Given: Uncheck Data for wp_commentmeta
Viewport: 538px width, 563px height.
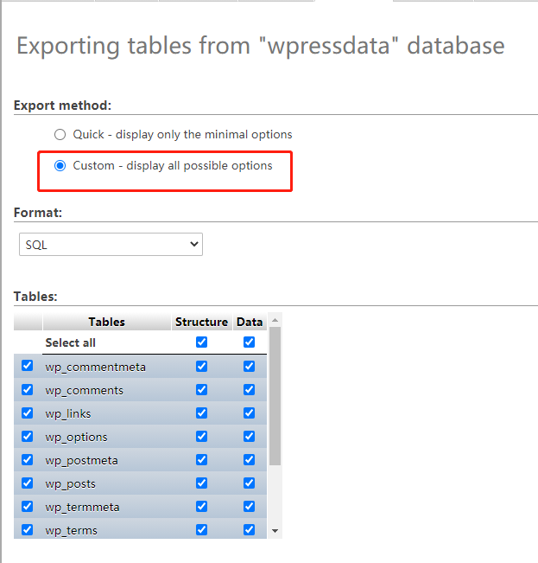Looking at the screenshot, I should (250, 366).
